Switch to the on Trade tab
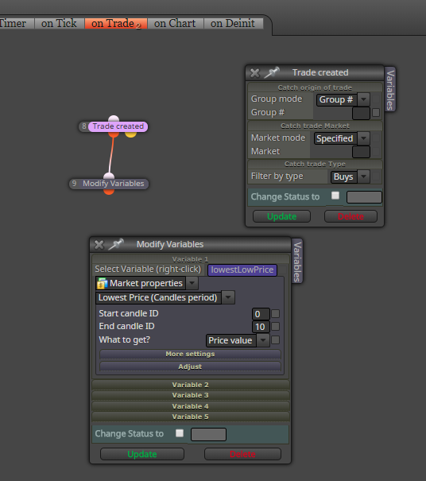Screen dimensions: 426x481 pos(116,23)
